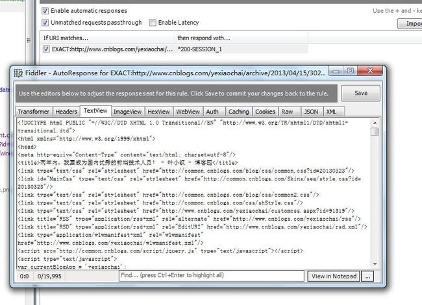Click the line with jquery.js script source
422x305 pixels.
[160, 251]
